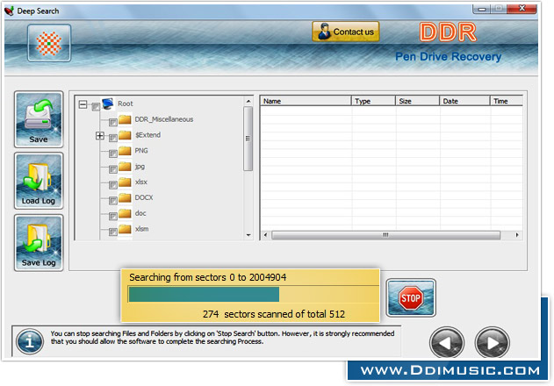Select DDR_Miscellaneous folder label

pyautogui.click(x=164, y=119)
